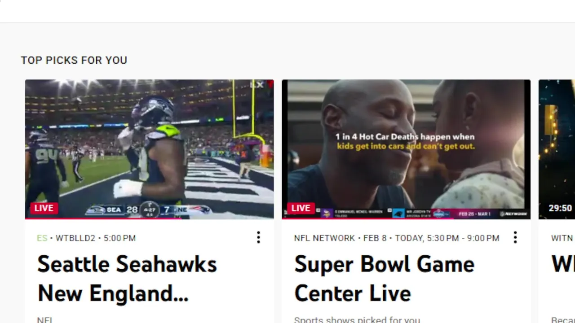Click the SEA 28 NE 7 scoreboard overlay

point(148,210)
